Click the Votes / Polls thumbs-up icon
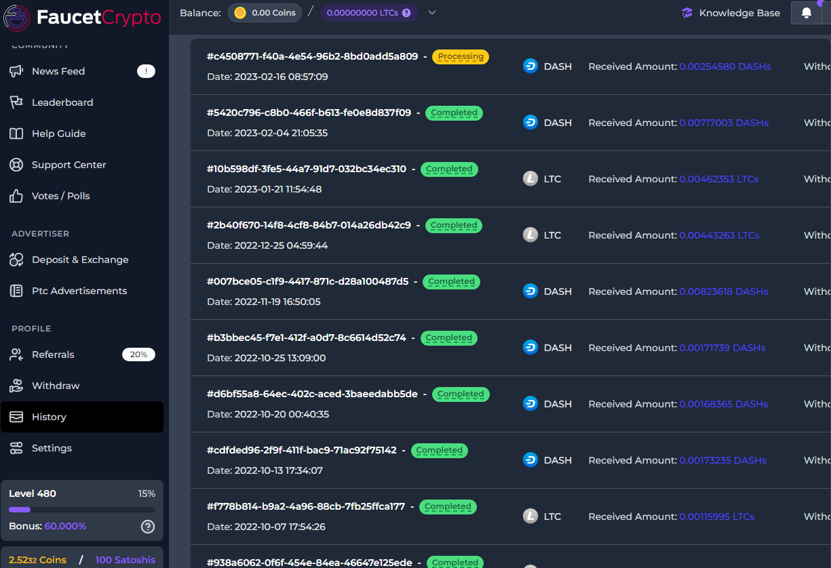The height and width of the screenshot is (568, 831). [x=16, y=196]
